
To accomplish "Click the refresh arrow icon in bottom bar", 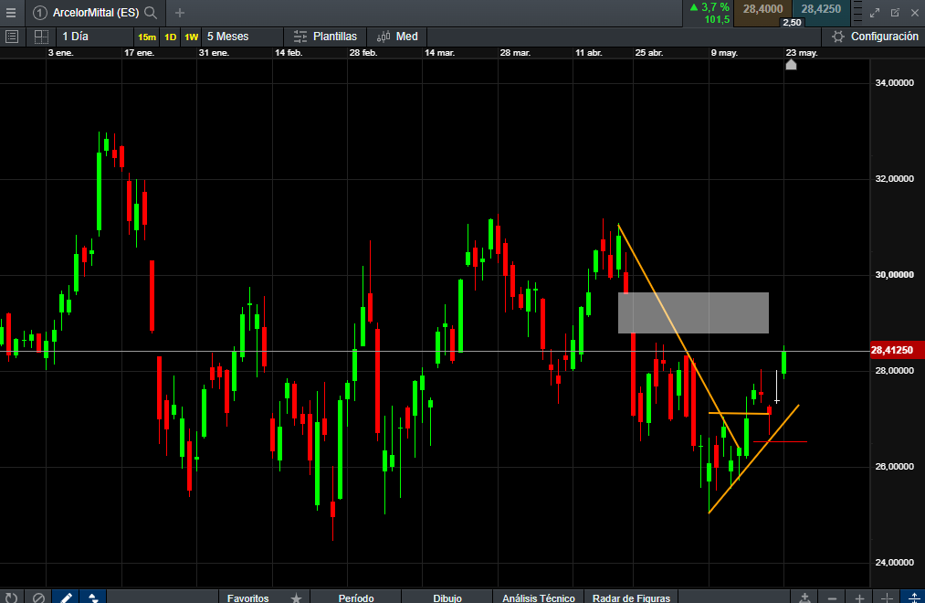I will click(x=11, y=598).
